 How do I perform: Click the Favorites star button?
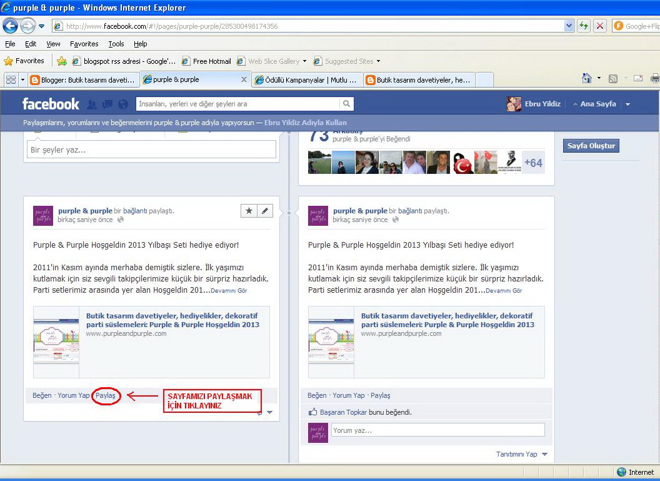(24, 61)
